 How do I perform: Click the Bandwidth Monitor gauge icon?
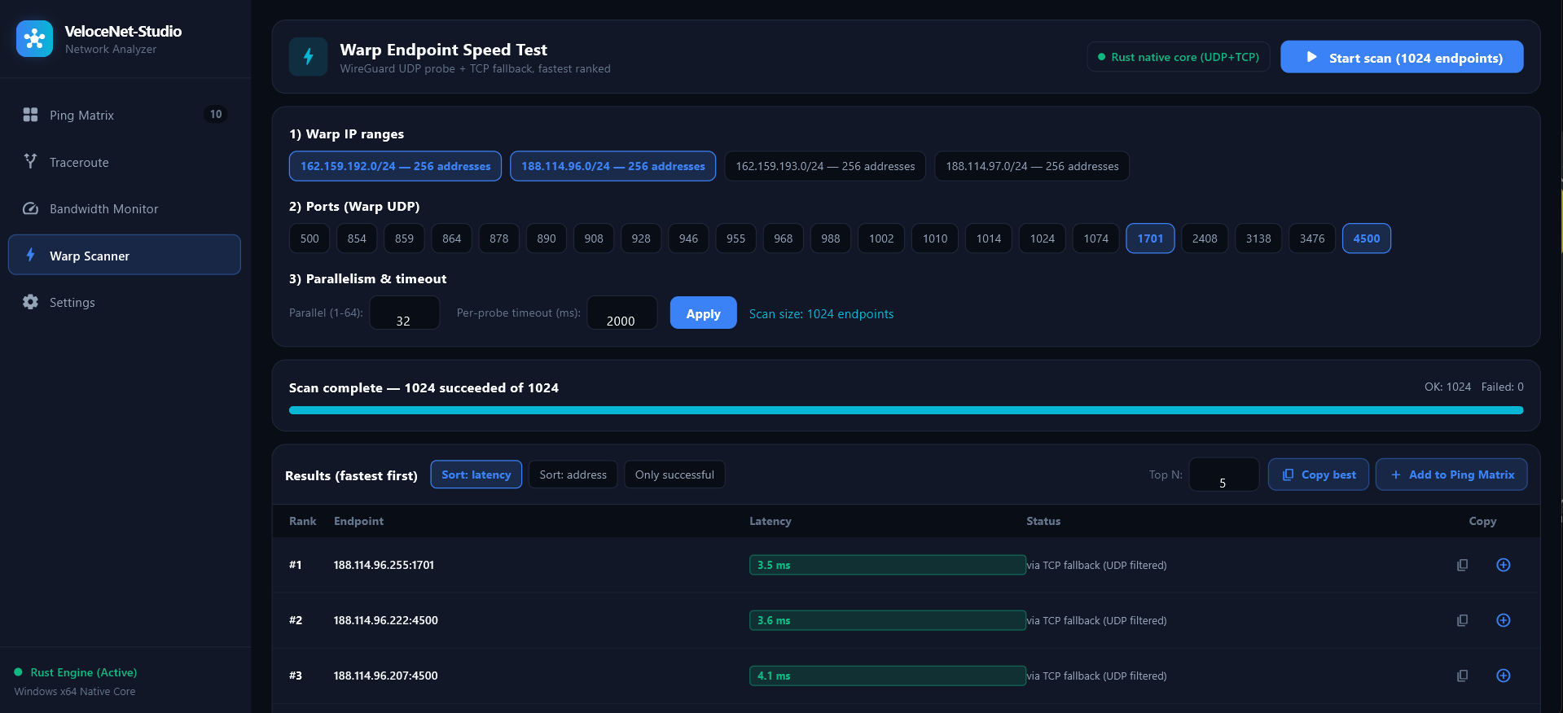pyautogui.click(x=30, y=208)
